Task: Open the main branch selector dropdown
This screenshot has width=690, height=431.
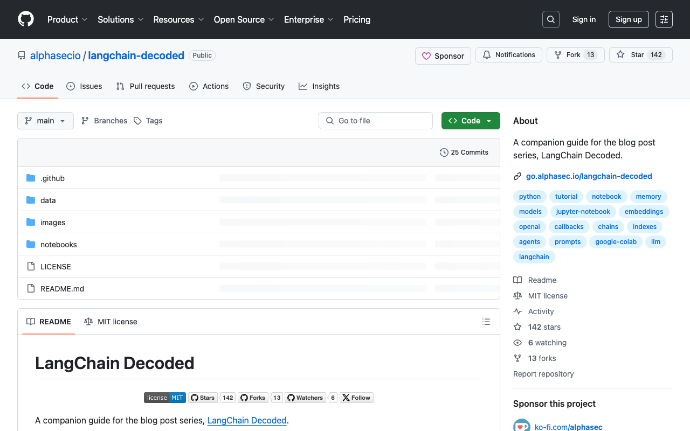Action: (x=45, y=121)
